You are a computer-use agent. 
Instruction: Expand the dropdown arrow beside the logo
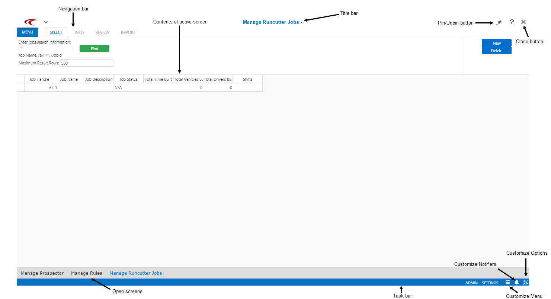point(46,22)
